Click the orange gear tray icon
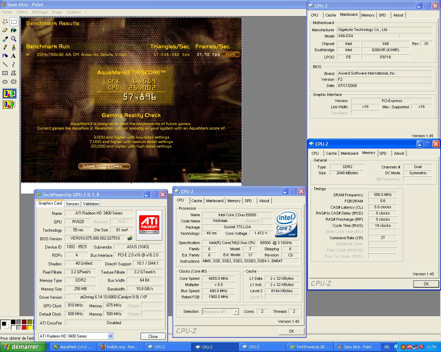This screenshot has height=352, width=441. (403, 347)
